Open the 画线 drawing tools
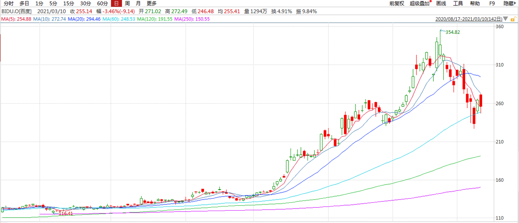Image resolution: width=519 pixels, height=223 pixels. [x=441, y=3]
